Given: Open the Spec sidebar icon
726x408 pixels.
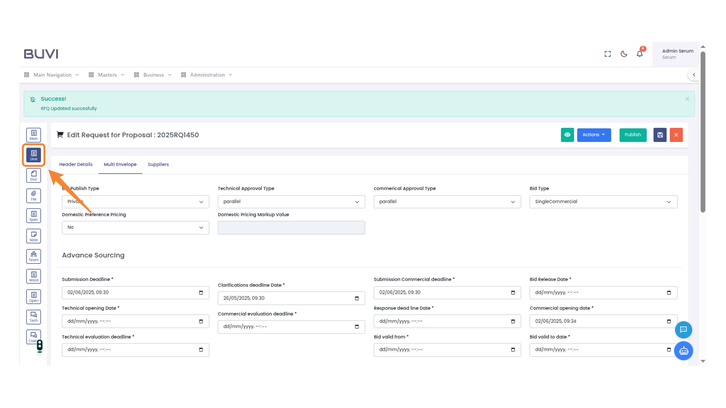Looking at the screenshot, I should click(34, 216).
